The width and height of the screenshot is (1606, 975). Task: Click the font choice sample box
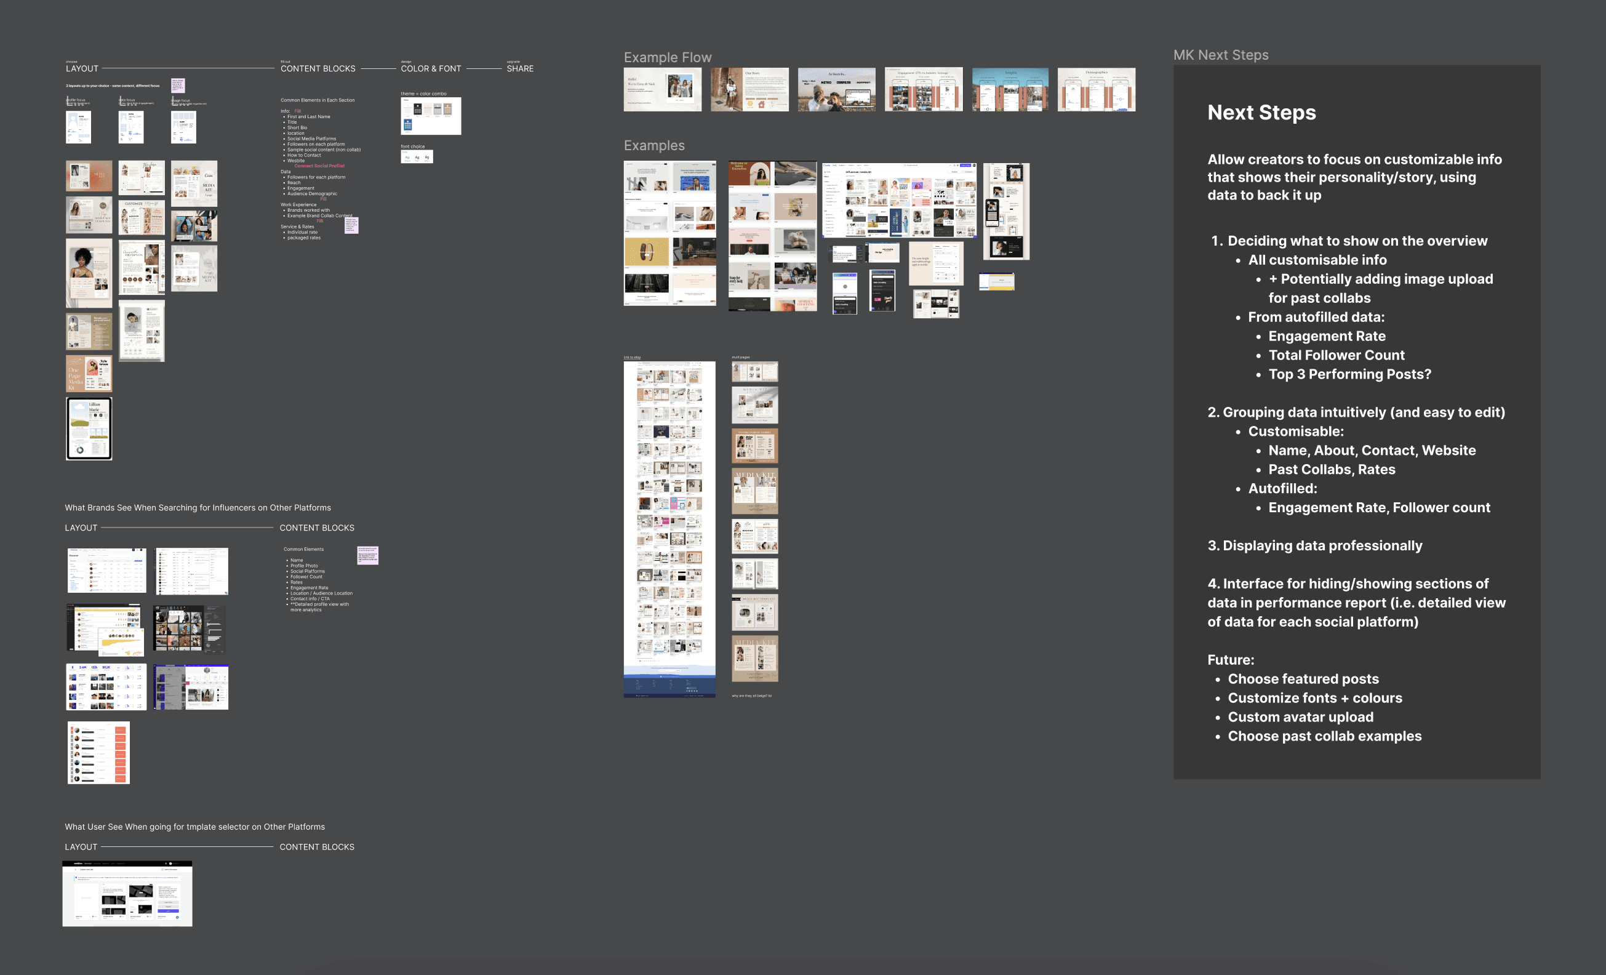[x=417, y=156]
